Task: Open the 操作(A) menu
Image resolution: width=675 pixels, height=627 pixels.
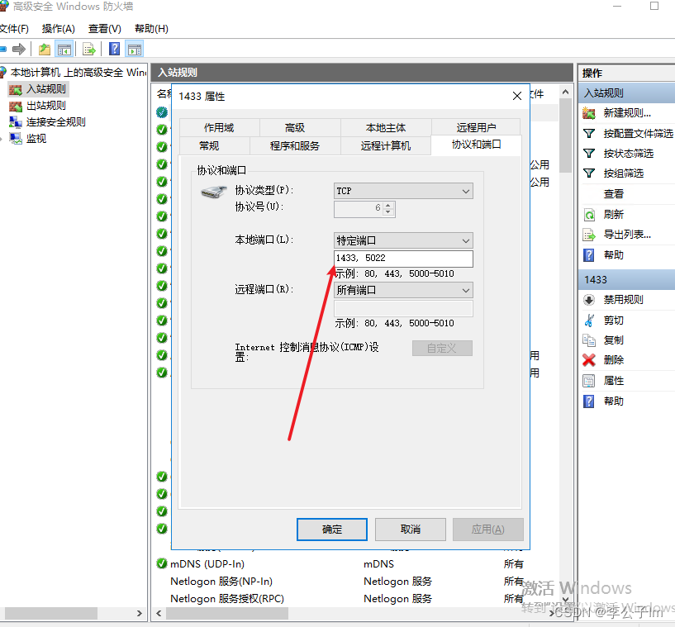Action: [x=58, y=29]
